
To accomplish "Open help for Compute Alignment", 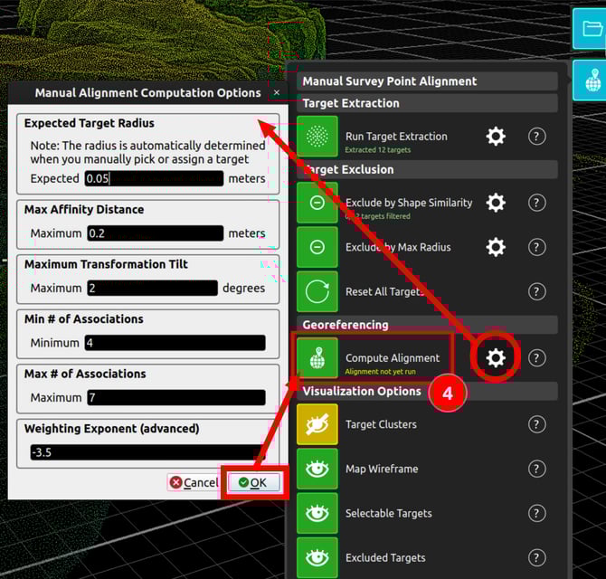I will 537,358.
